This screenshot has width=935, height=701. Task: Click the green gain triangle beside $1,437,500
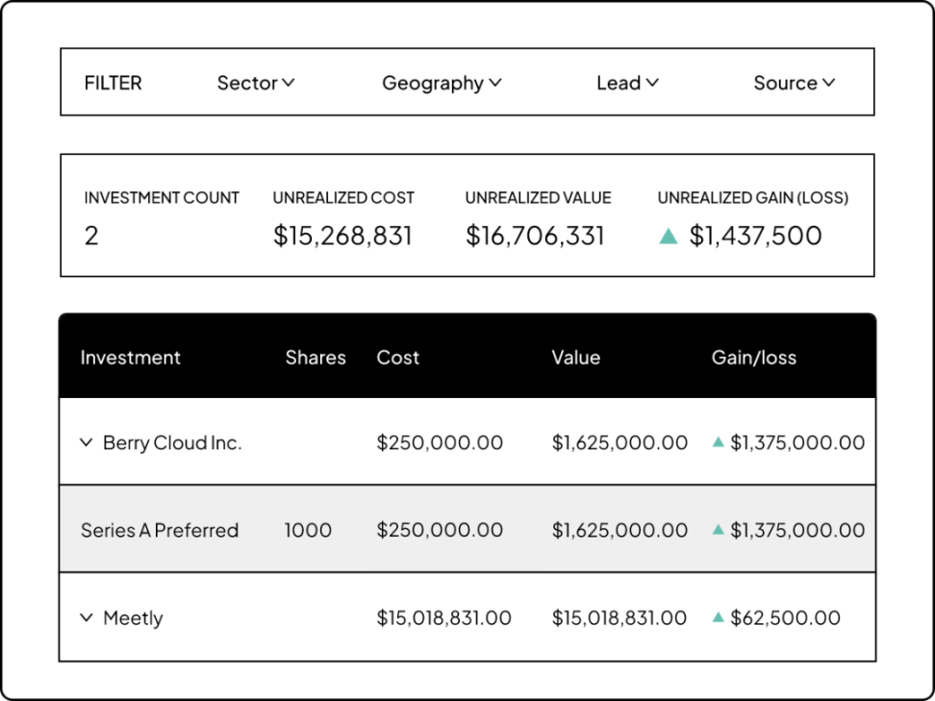(669, 236)
